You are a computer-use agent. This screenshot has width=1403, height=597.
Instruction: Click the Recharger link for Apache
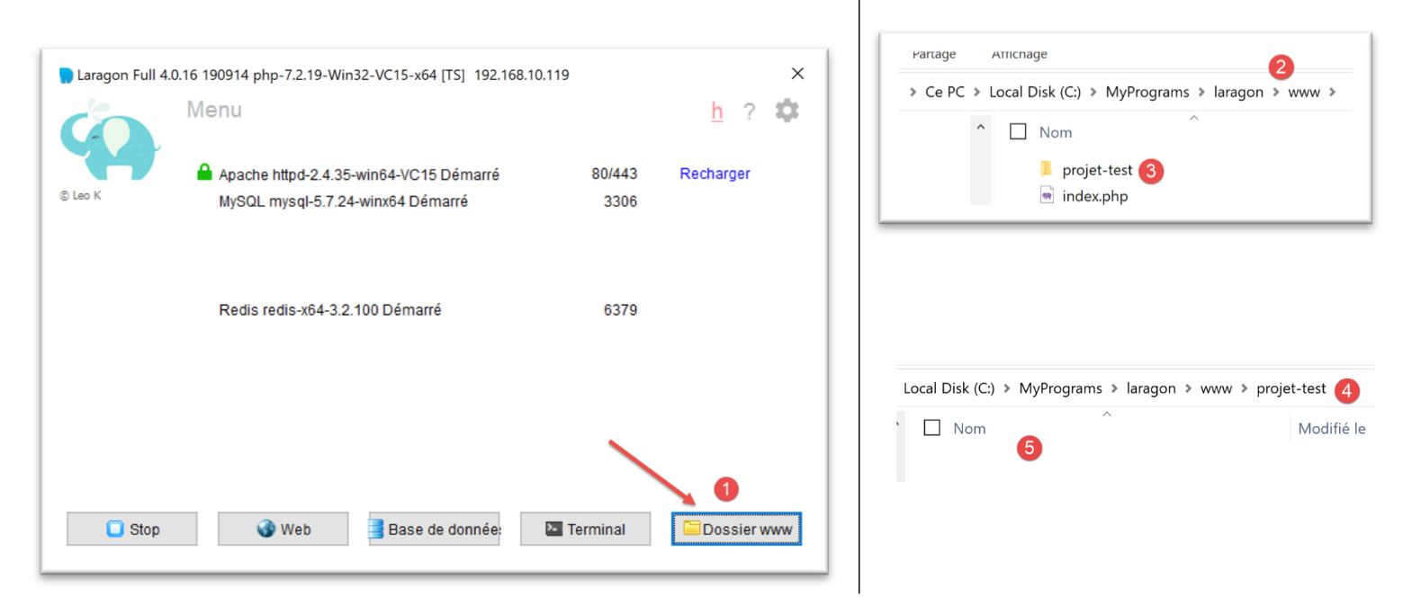click(715, 174)
